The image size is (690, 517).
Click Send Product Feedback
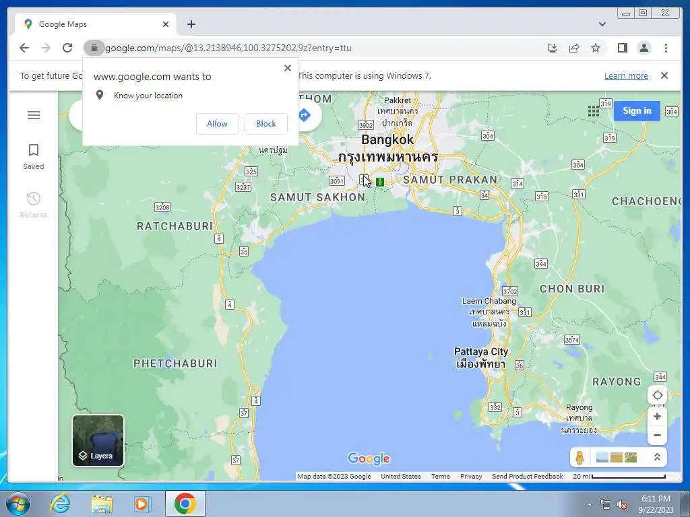527,476
